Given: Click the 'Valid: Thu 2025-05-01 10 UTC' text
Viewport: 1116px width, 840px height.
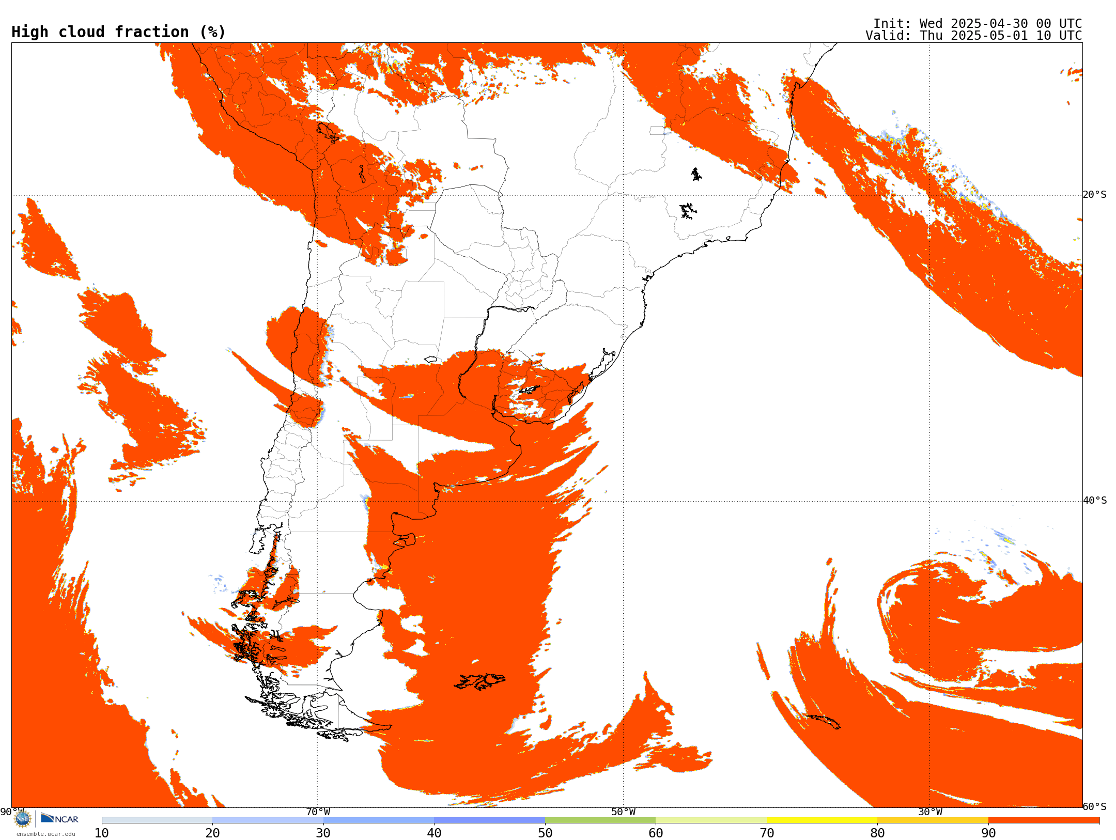Looking at the screenshot, I should (x=974, y=36).
